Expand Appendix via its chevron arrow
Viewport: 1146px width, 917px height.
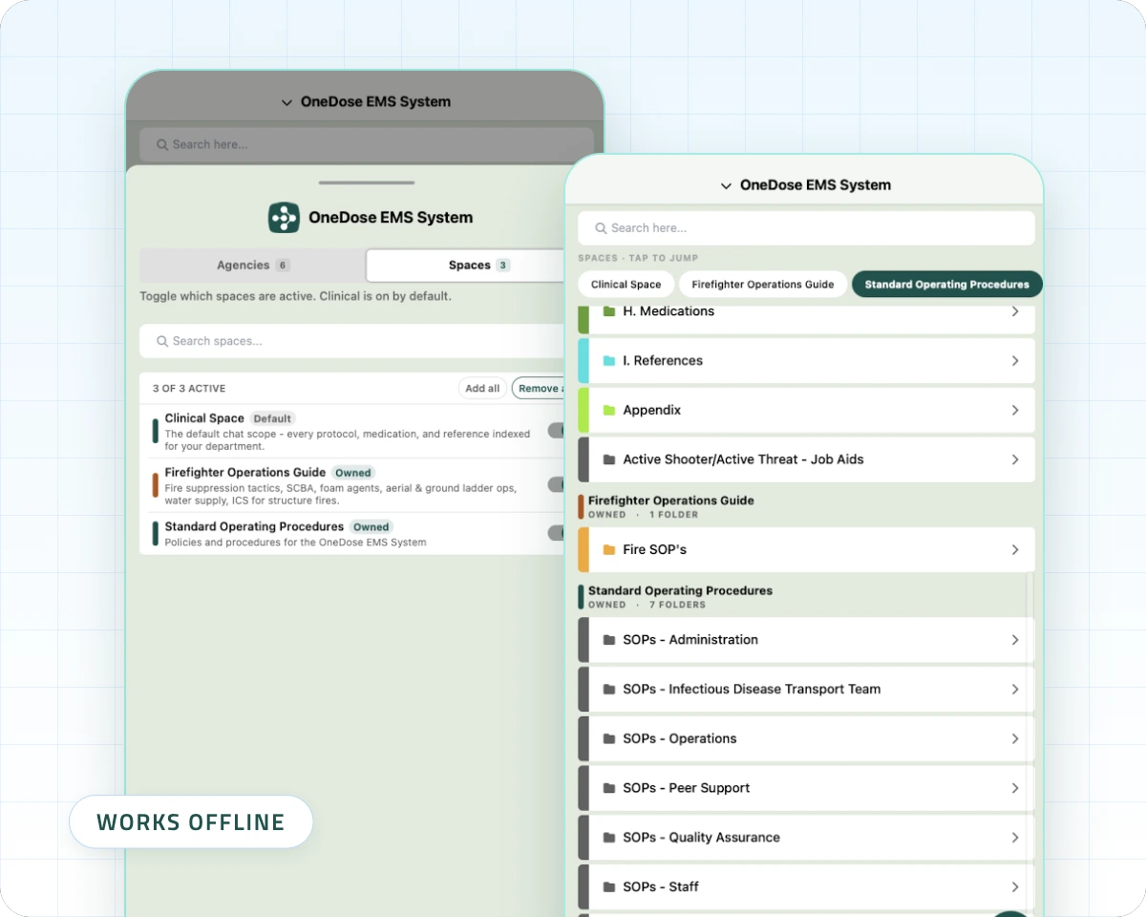[1015, 411]
